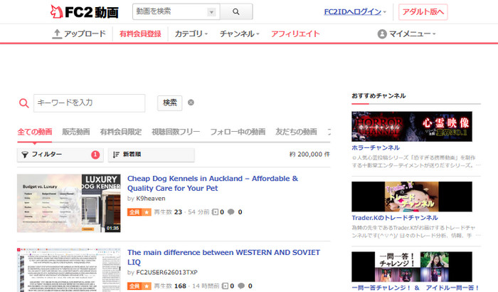Click the playlist-add icon on Dog Kennels video

pyautogui.click(x=215, y=212)
